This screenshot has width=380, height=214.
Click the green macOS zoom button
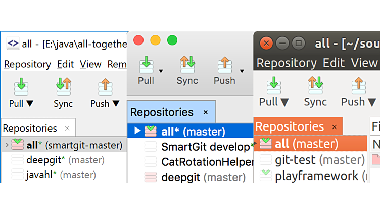click(172, 40)
